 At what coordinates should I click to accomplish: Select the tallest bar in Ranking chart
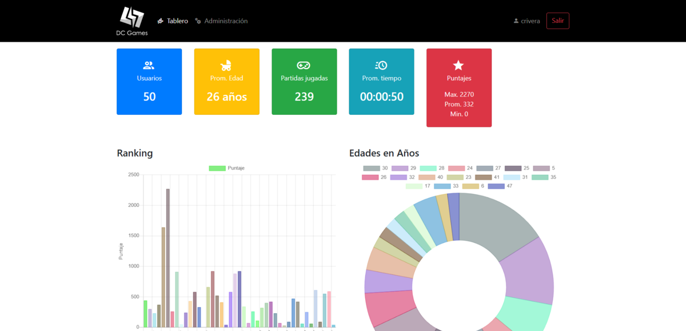pos(167,258)
